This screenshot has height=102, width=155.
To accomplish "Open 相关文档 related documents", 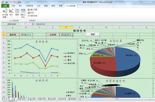I will (32, 16).
